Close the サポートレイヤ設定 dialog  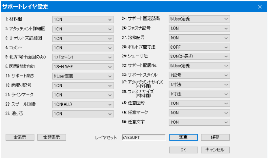click(x=260, y=7)
